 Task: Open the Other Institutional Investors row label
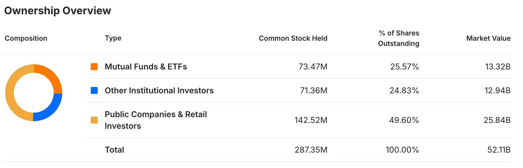click(x=159, y=91)
